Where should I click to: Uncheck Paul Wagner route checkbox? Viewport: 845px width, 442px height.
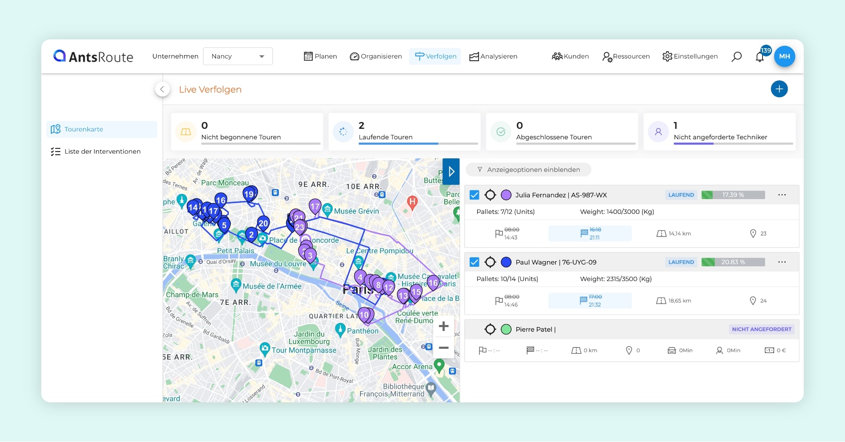[x=475, y=262]
